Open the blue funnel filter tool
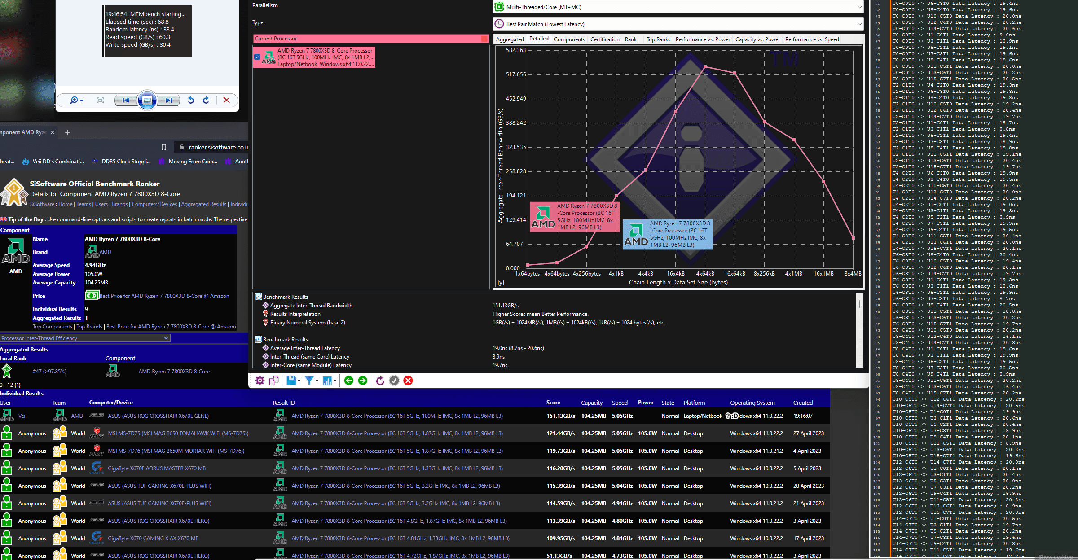 click(x=309, y=381)
